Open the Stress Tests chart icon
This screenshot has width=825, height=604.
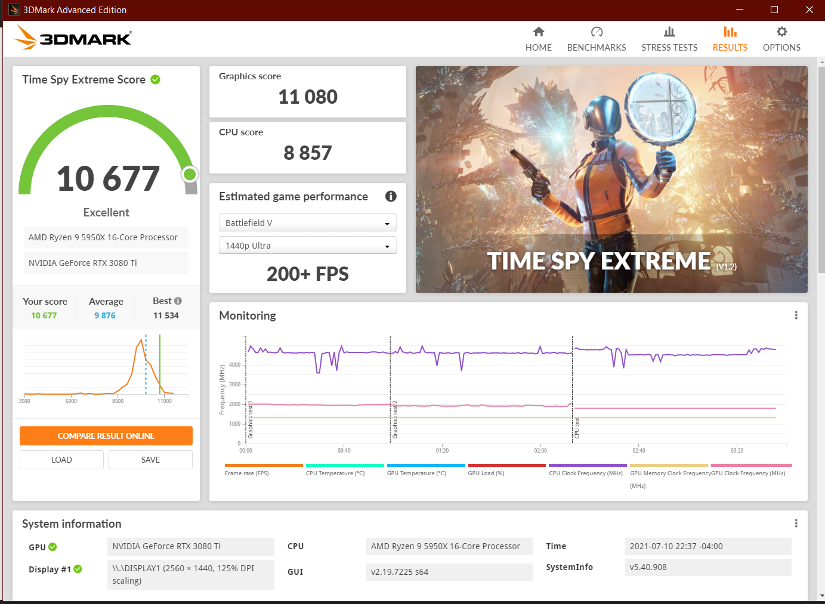pyautogui.click(x=669, y=32)
